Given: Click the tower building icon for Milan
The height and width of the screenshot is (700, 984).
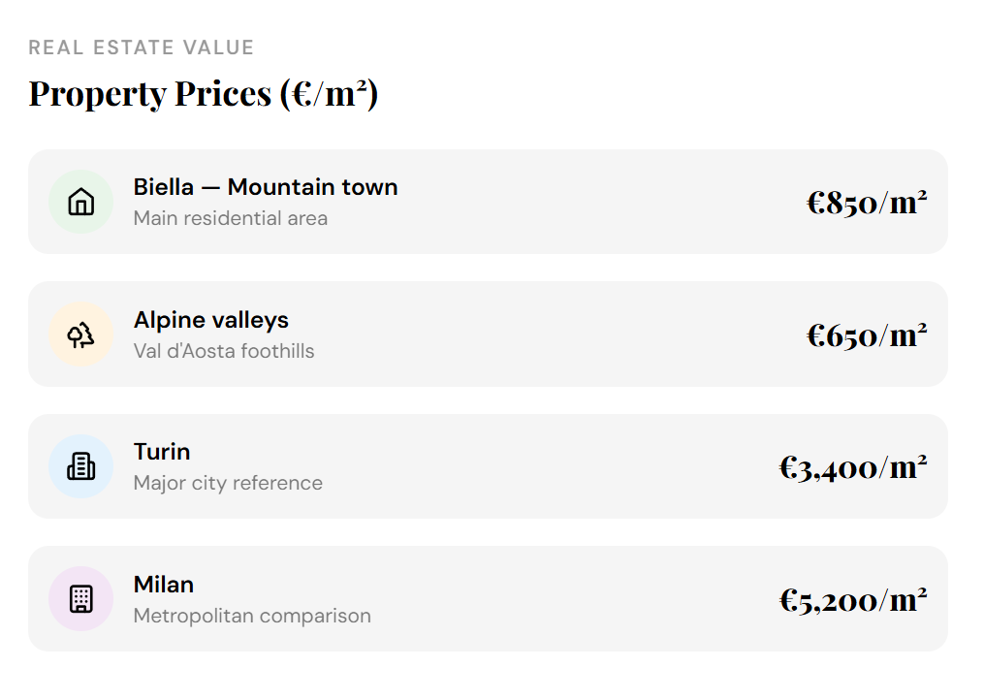Looking at the screenshot, I should 81,598.
